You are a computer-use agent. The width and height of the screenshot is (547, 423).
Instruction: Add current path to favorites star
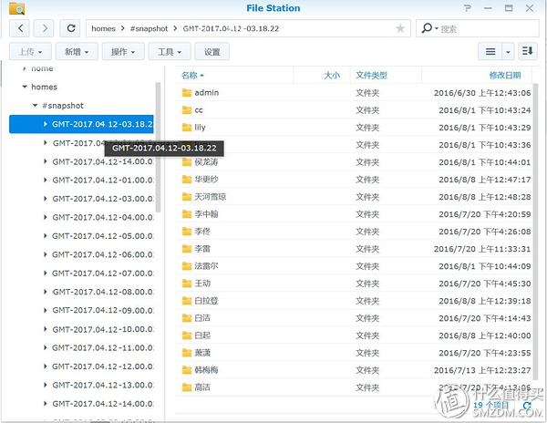pyautogui.click(x=400, y=28)
